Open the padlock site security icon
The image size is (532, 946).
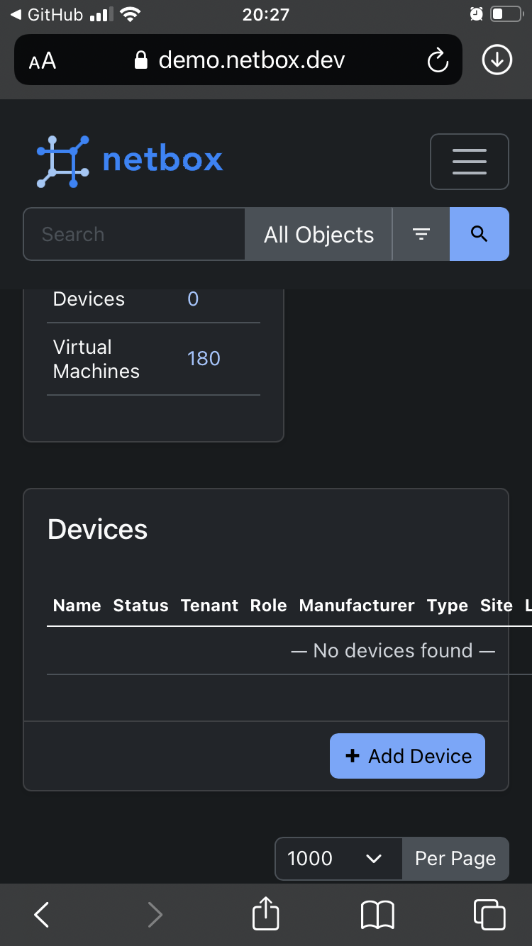pos(139,60)
